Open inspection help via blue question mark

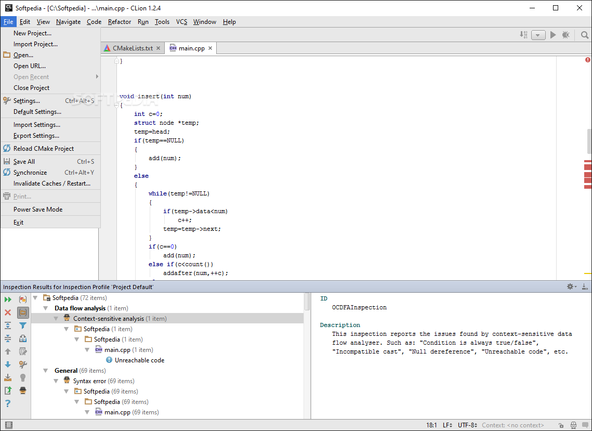[8, 403]
